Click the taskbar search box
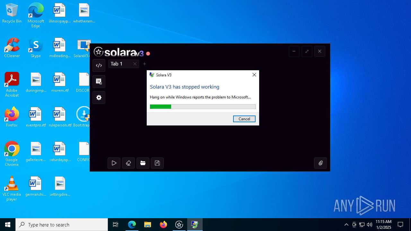 click(x=62, y=225)
